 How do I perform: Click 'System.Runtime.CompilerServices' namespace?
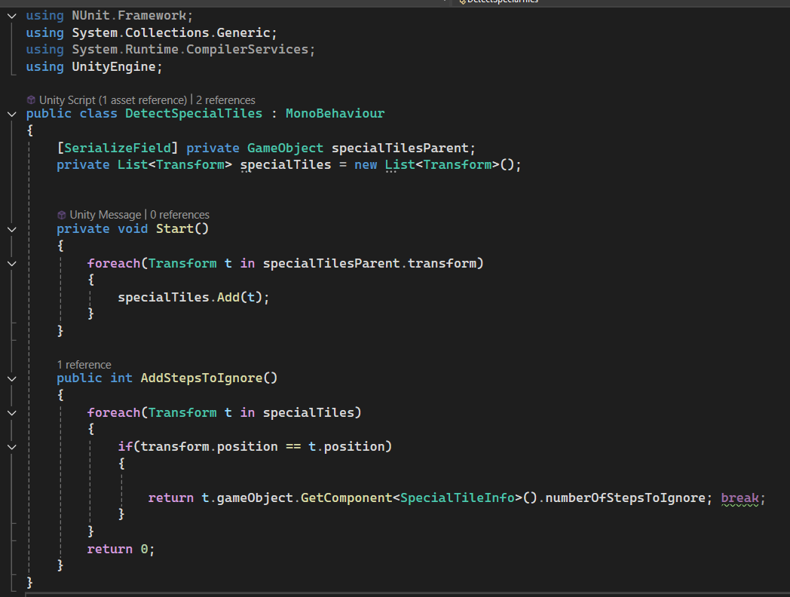click(190, 49)
